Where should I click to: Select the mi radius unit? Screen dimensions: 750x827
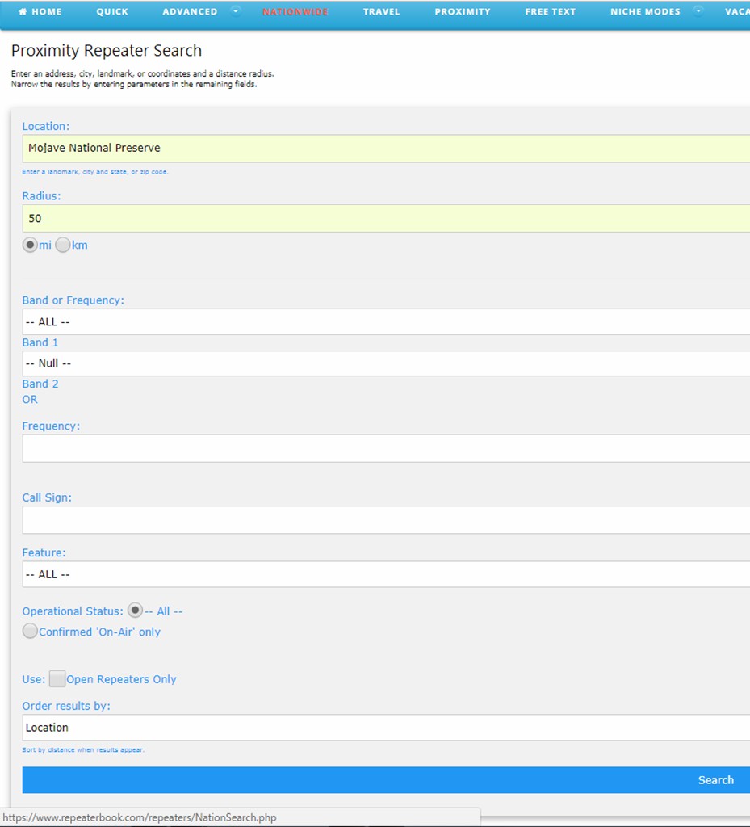[30, 246]
